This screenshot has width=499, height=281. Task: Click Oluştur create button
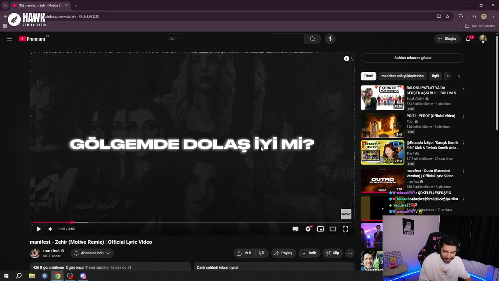447,39
